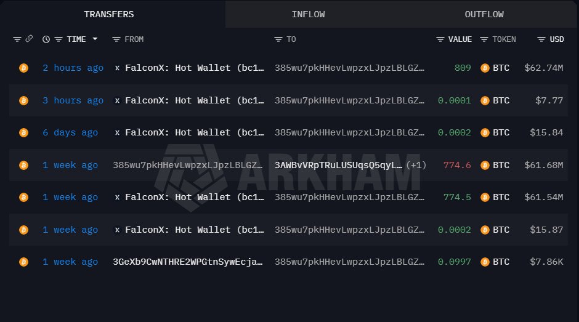Click FalconX logo icon in the 809 row
The height and width of the screenshot is (322, 579).
click(117, 68)
